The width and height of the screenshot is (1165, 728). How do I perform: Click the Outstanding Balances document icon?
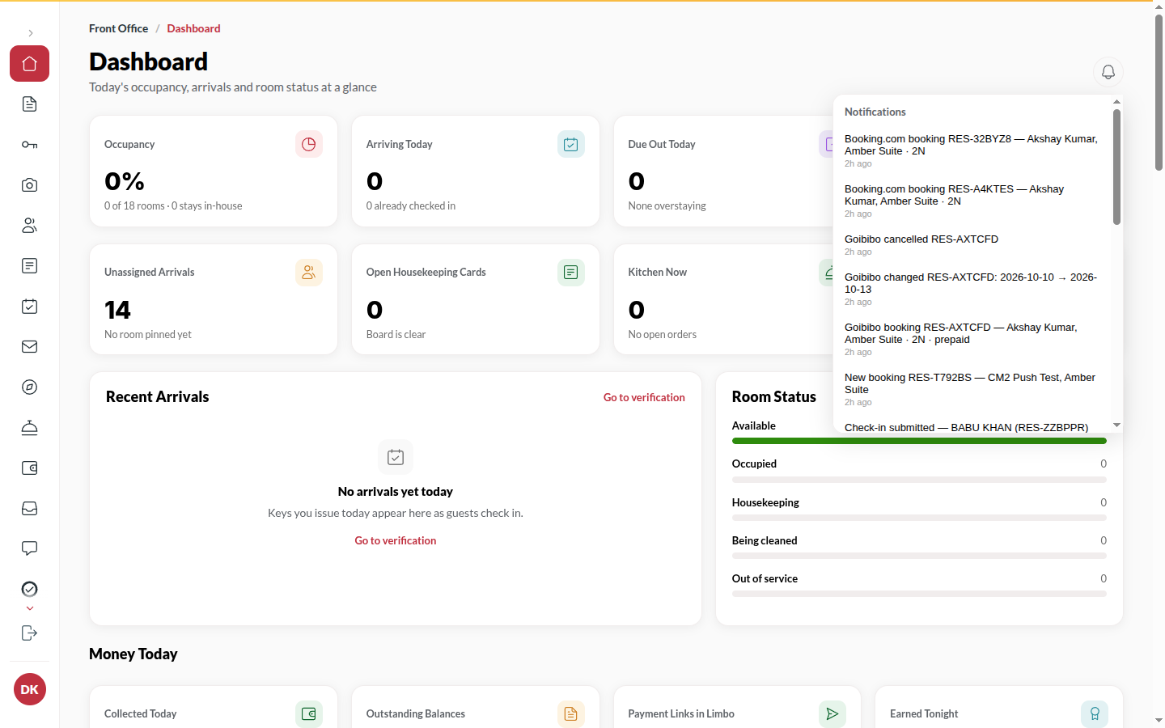pos(571,713)
